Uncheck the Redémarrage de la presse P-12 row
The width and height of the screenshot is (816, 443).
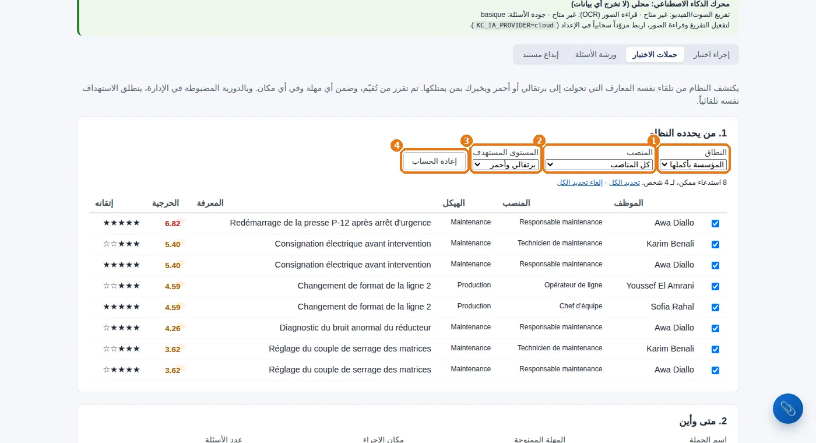point(715,223)
